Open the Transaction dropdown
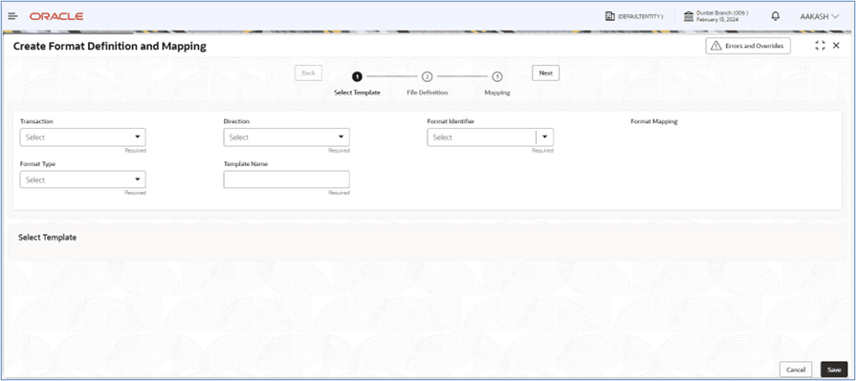 pyautogui.click(x=83, y=138)
